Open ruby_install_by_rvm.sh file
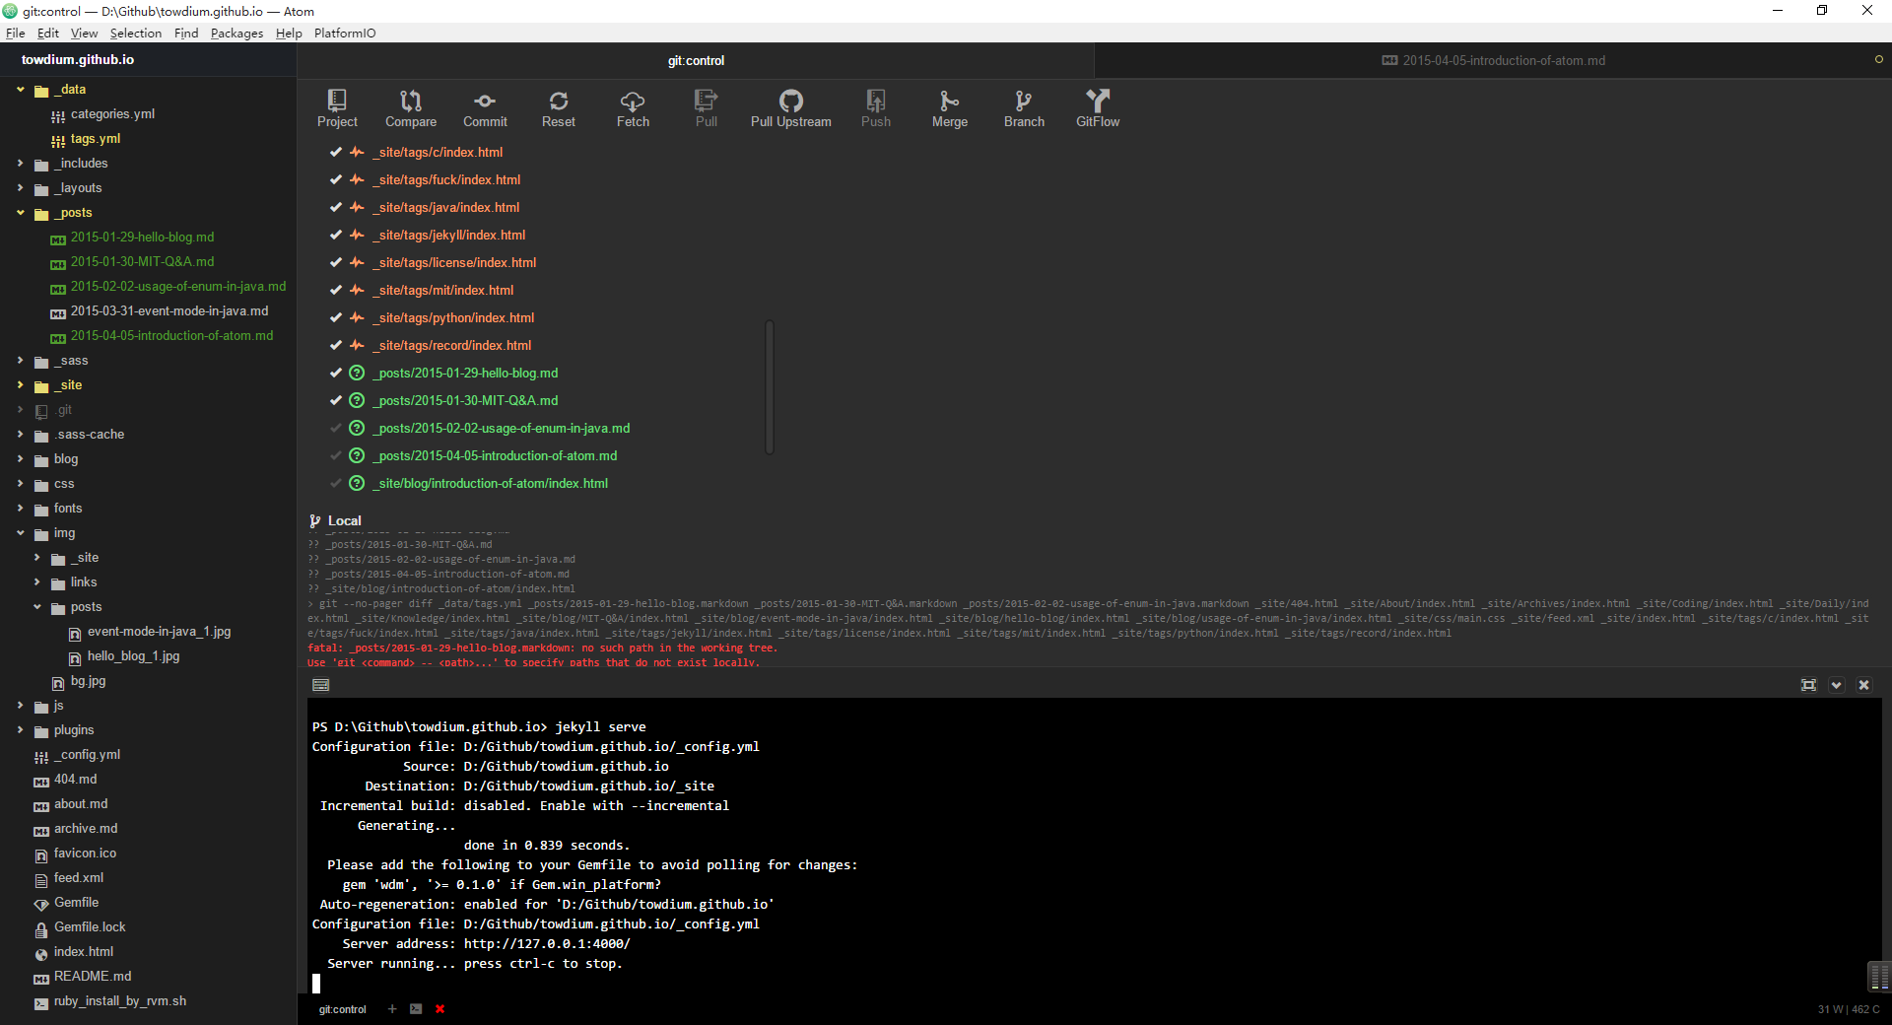Image resolution: width=1892 pixels, height=1025 pixels. tap(119, 1001)
